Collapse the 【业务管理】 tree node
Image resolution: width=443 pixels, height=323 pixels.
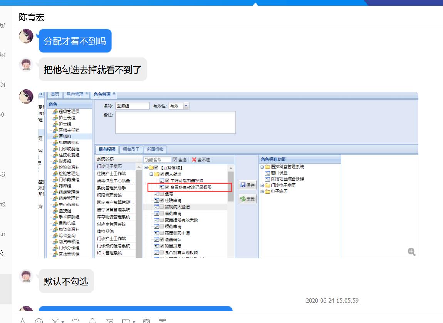(146, 167)
